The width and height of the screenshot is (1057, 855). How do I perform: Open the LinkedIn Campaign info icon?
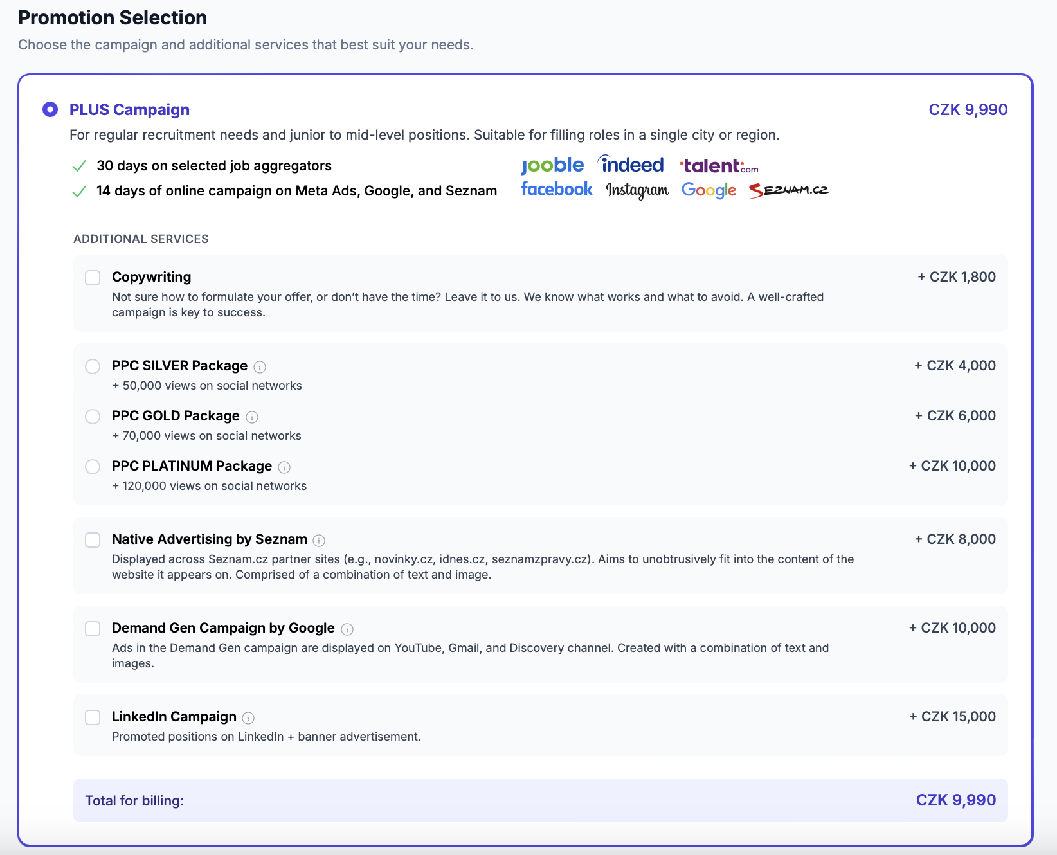tap(248, 718)
